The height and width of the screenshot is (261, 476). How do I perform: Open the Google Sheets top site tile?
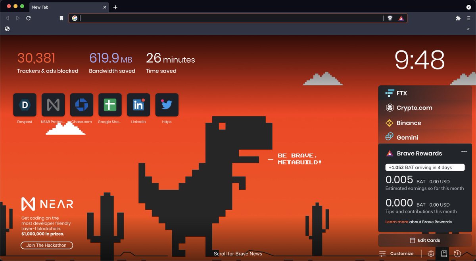click(x=110, y=105)
